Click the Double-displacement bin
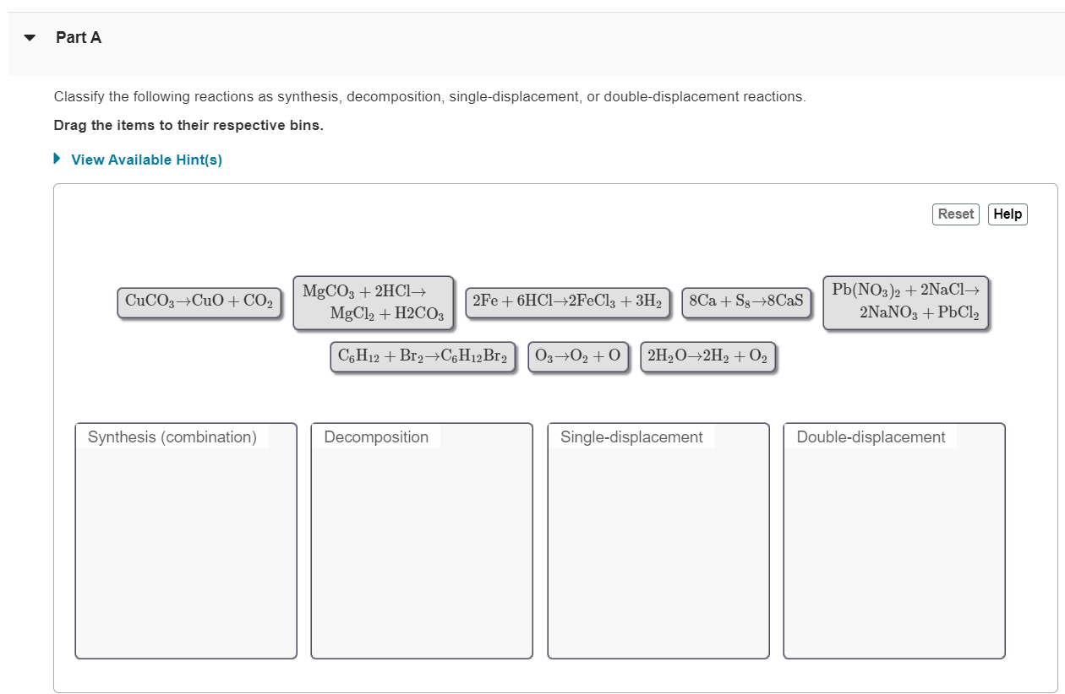 click(x=893, y=540)
